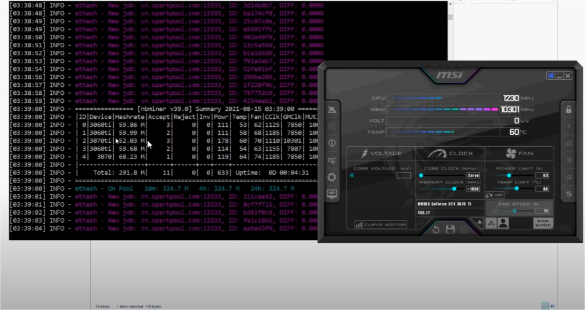
Task: Switch to the VOLTAGE section header
Action: coord(381,154)
